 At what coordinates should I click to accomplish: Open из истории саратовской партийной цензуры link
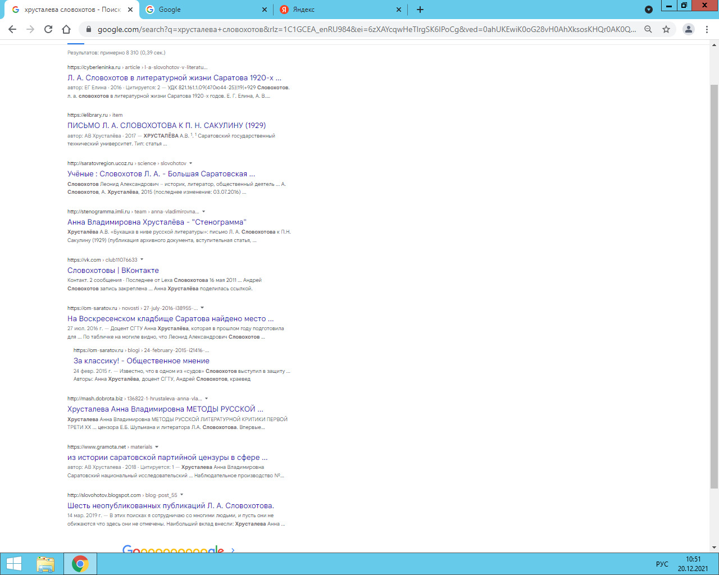click(x=167, y=457)
